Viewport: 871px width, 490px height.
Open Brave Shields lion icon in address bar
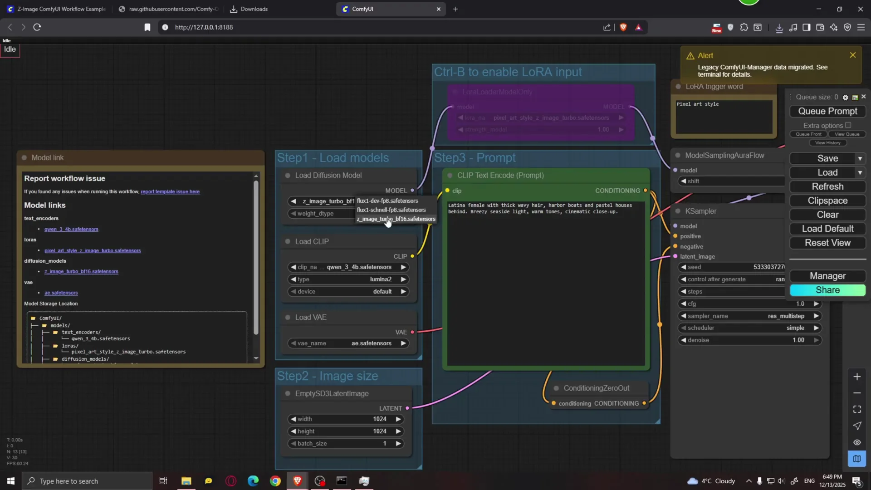click(x=623, y=27)
